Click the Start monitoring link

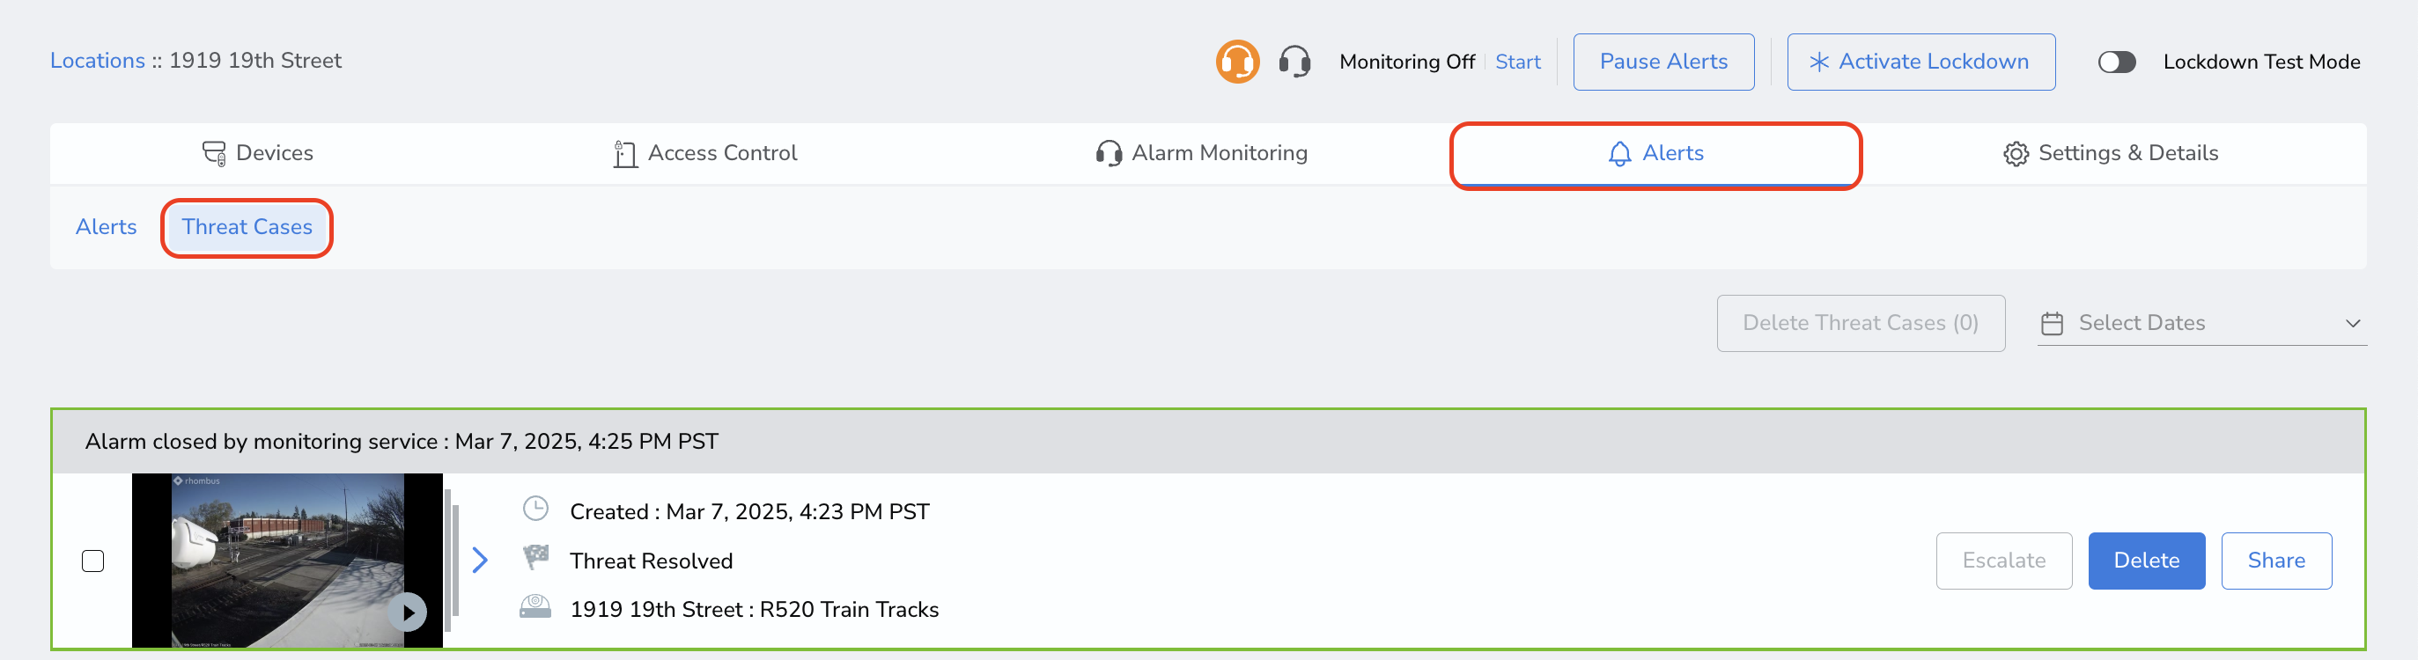pos(1517,62)
